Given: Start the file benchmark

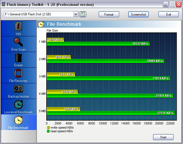Looking at the screenshot, I should pos(163,137).
